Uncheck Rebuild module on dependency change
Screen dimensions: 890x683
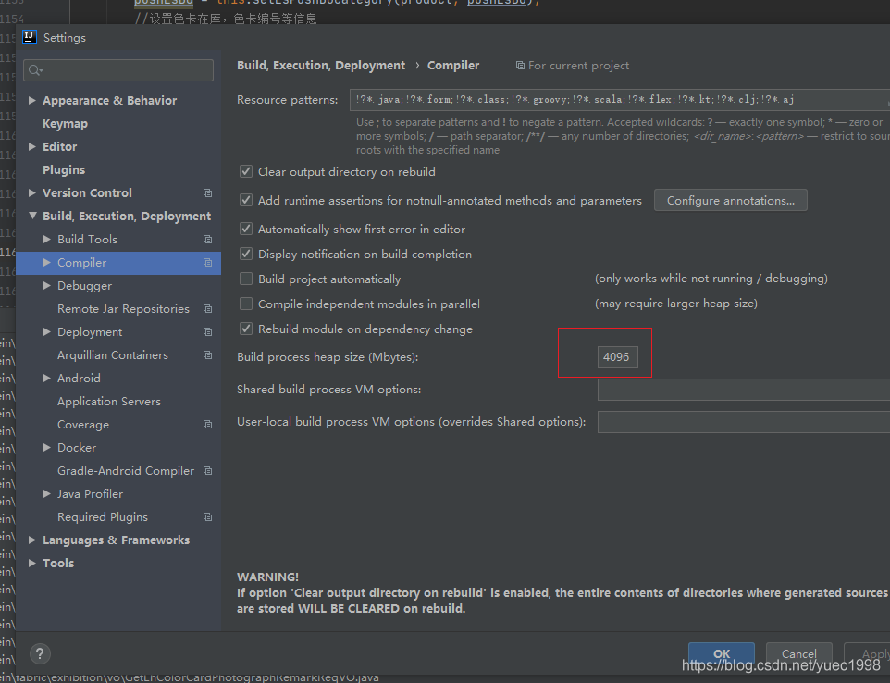pos(246,329)
